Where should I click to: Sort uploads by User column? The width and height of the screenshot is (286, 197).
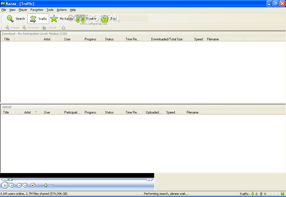51,112
